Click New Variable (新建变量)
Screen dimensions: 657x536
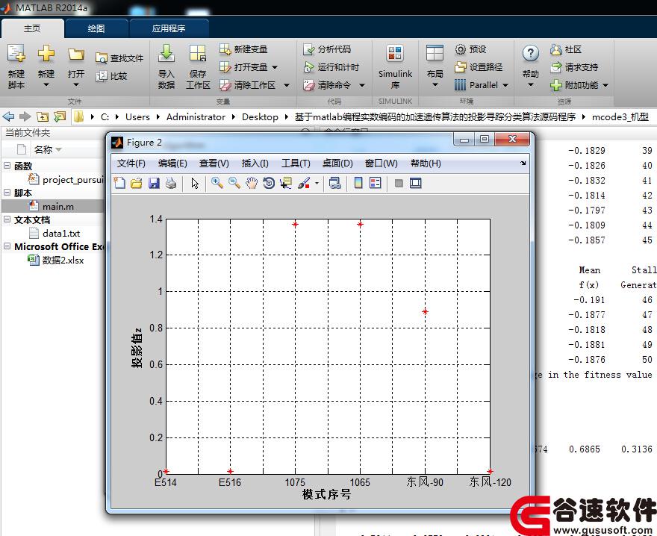coord(243,49)
